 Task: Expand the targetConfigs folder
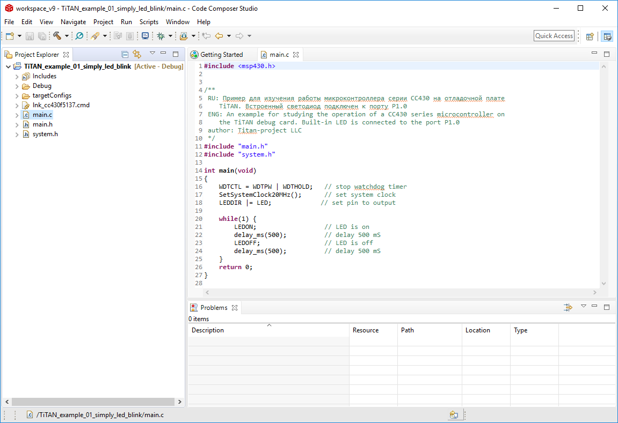click(x=17, y=95)
